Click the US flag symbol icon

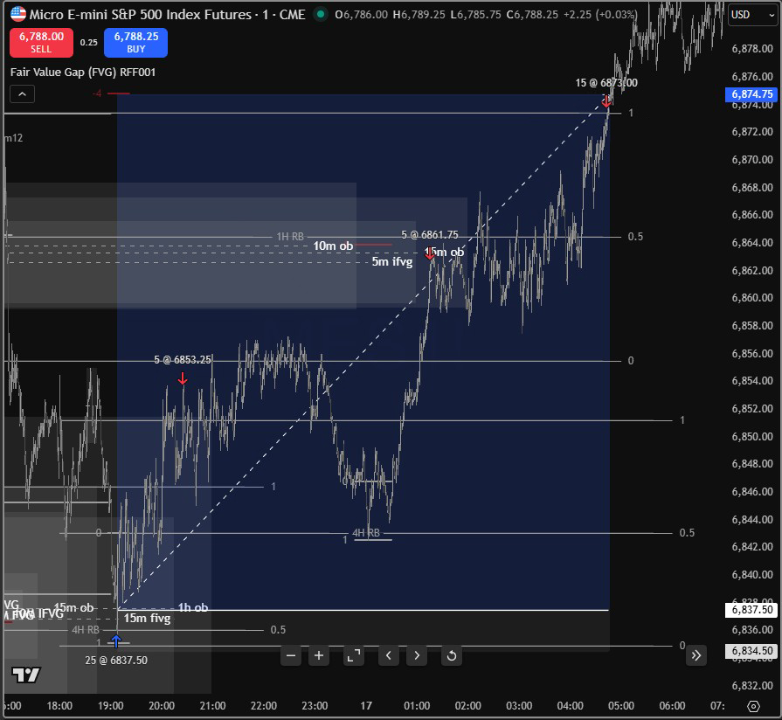click(x=18, y=14)
